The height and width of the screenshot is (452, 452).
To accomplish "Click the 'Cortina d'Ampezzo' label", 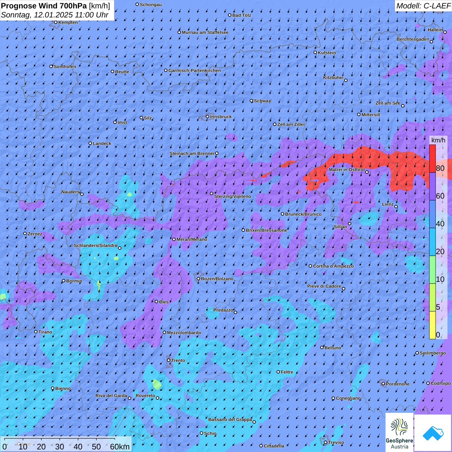I will click(x=333, y=266).
